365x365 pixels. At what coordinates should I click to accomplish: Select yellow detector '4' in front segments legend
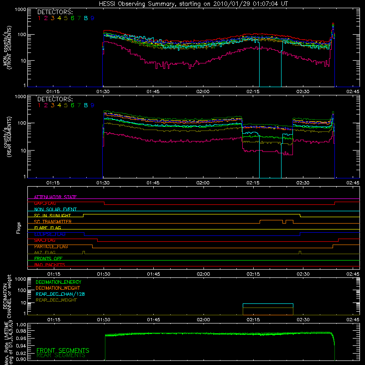(x=59, y=18)
